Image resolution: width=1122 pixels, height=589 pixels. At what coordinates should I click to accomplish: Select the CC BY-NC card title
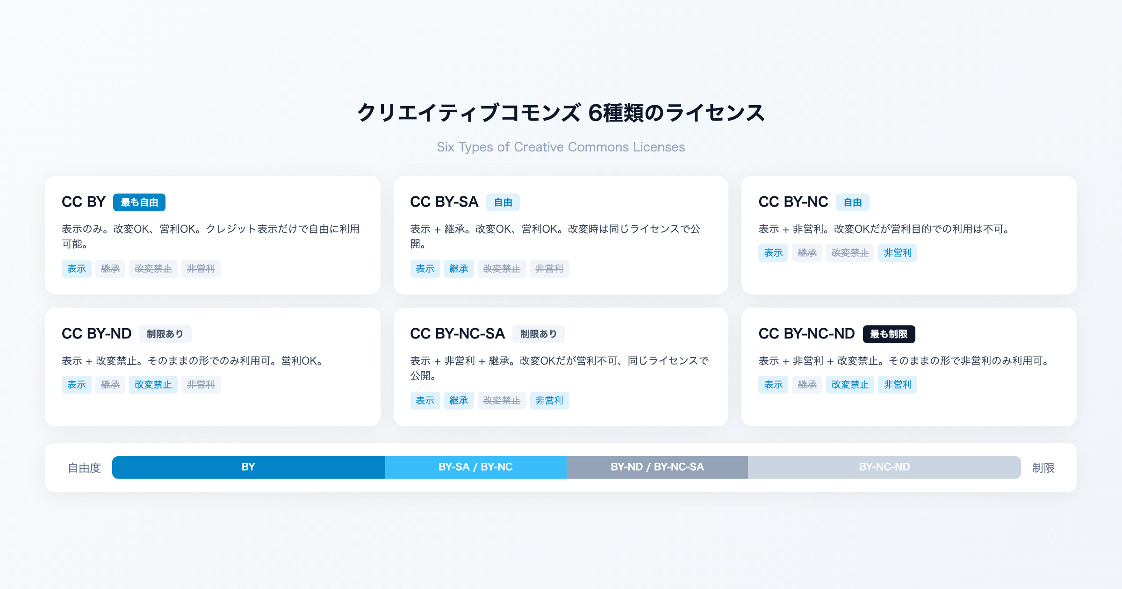click(x=793, y=202)
